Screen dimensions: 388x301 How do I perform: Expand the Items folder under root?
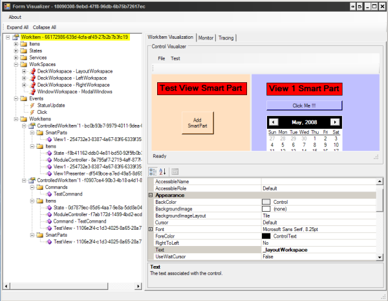[16, 44]
